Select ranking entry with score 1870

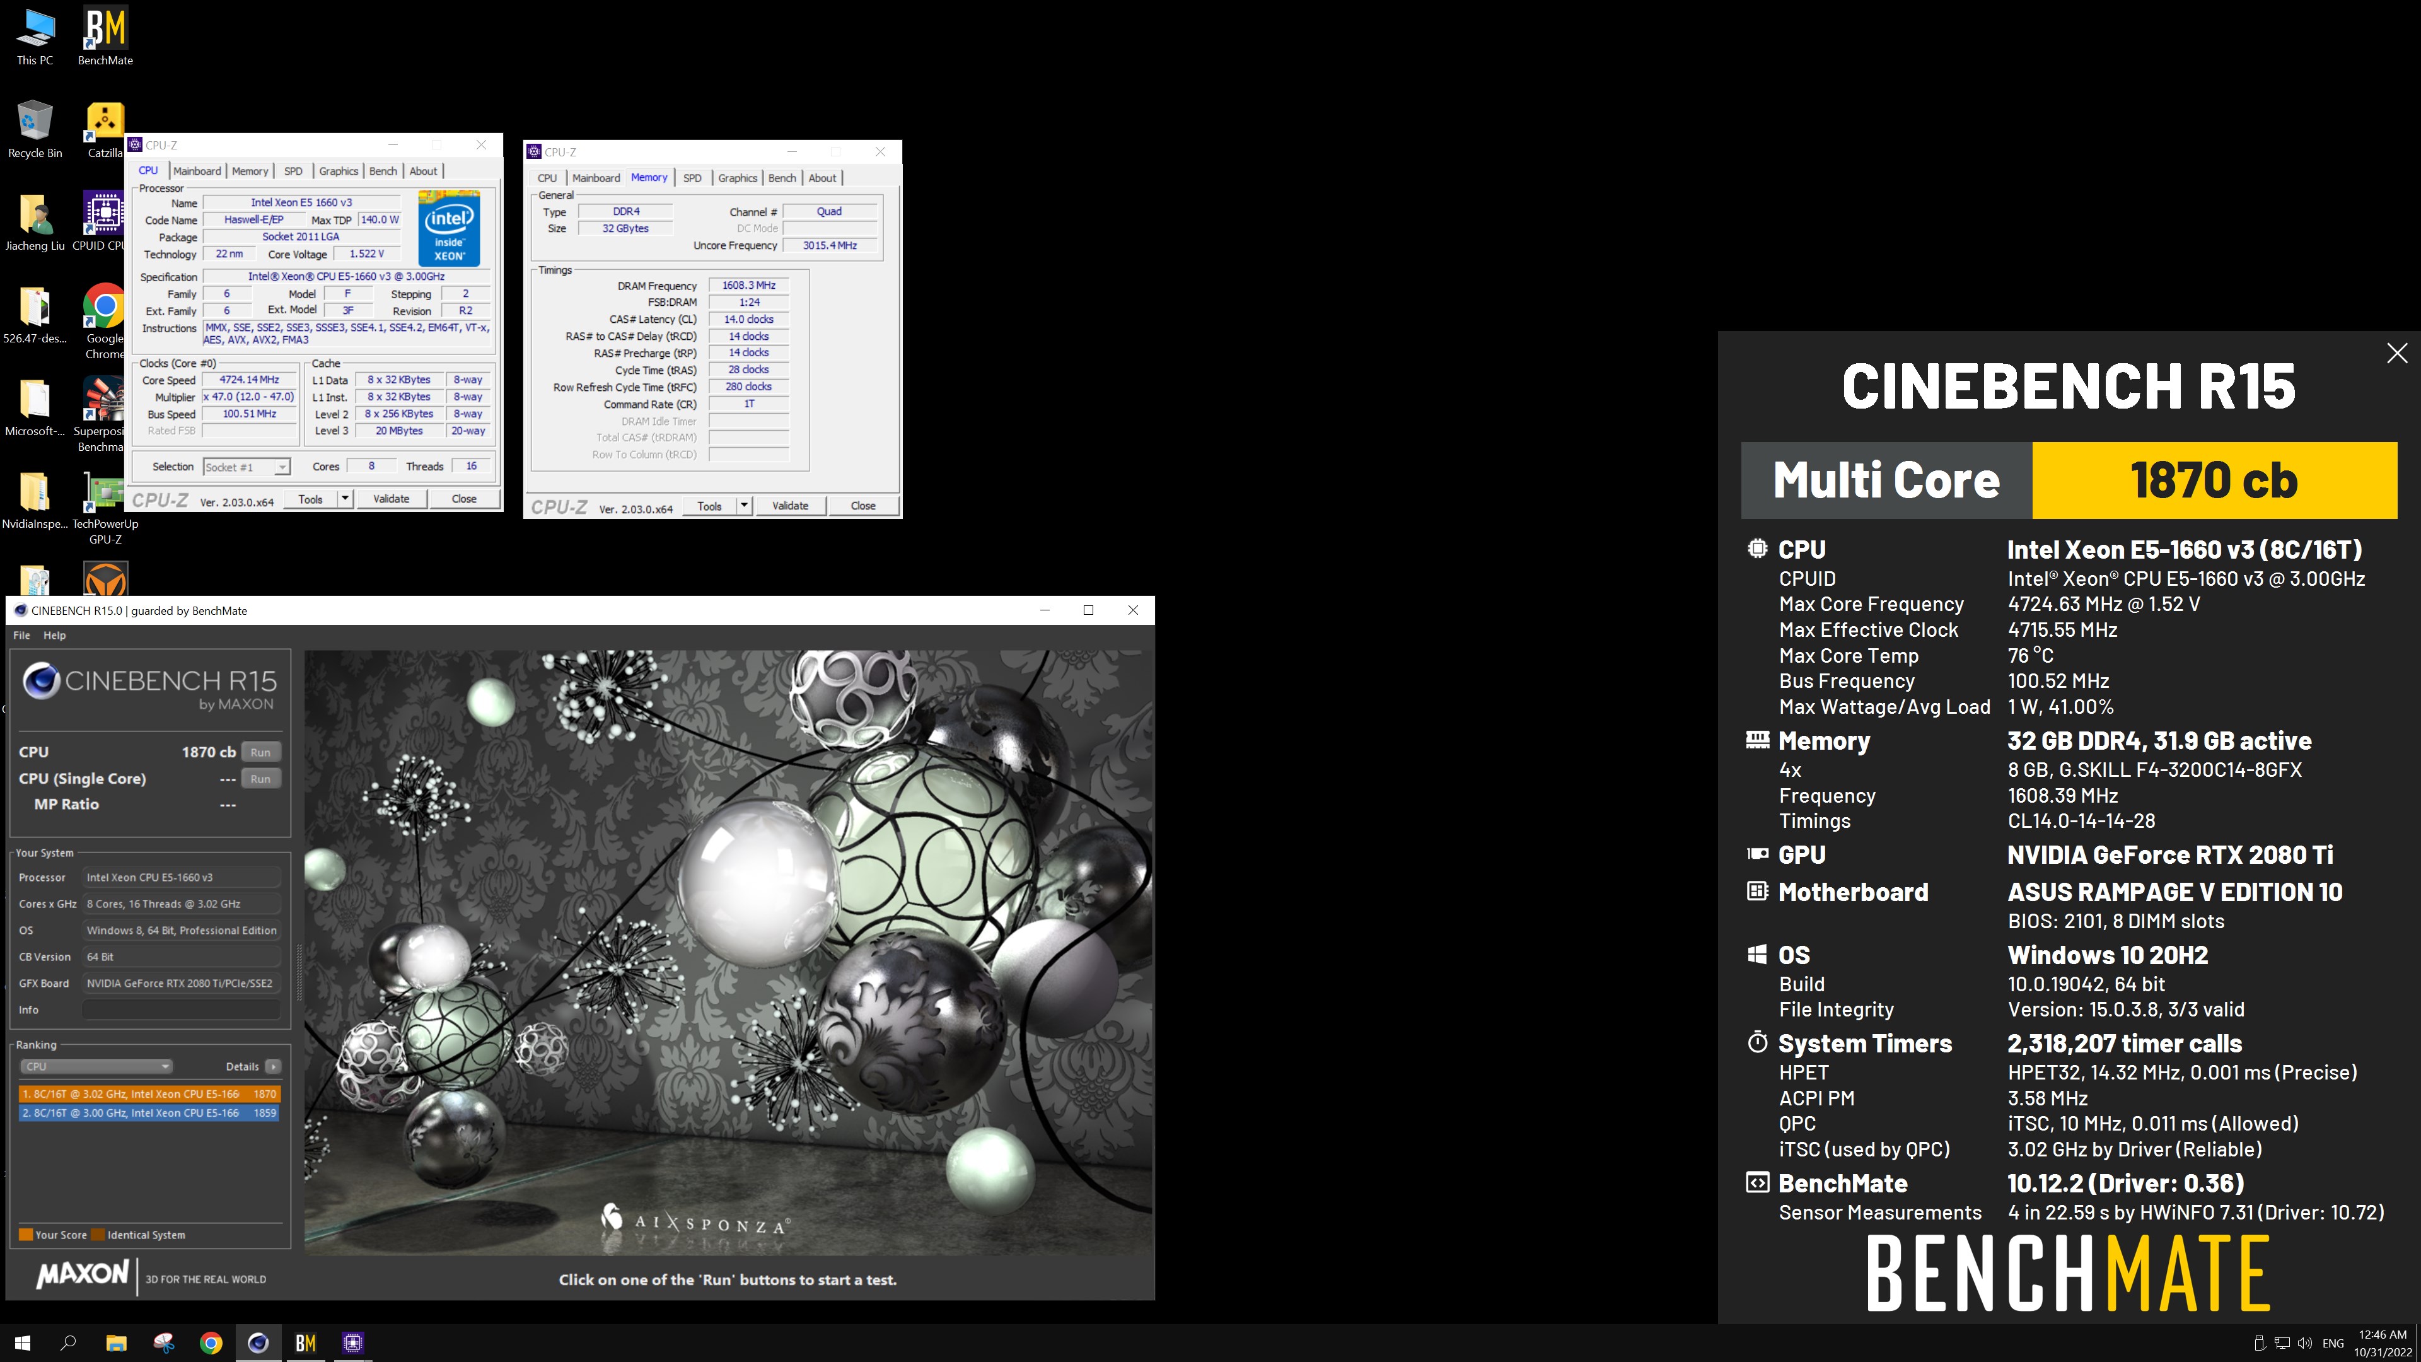tap(149, 1094)
